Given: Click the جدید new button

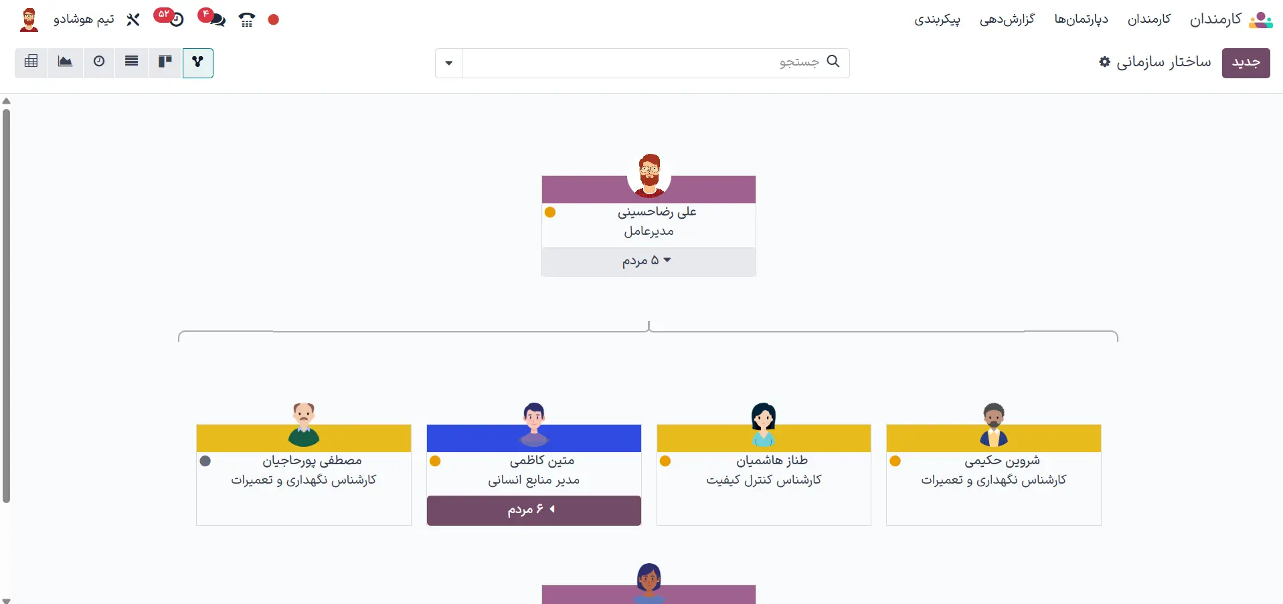Looking at the screenshot, I should pyautogui.click(x=1246, y=63).
